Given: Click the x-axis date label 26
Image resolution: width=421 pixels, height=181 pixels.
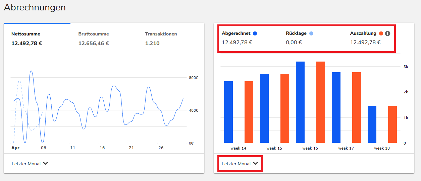Looking at the screenshot, I should 161,148.
